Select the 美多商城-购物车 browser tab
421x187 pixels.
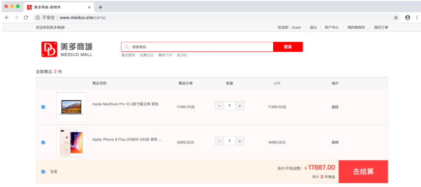point(59,7)
